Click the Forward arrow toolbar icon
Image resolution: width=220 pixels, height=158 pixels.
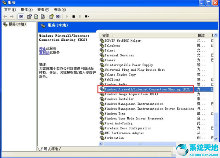tap(12, 16)
